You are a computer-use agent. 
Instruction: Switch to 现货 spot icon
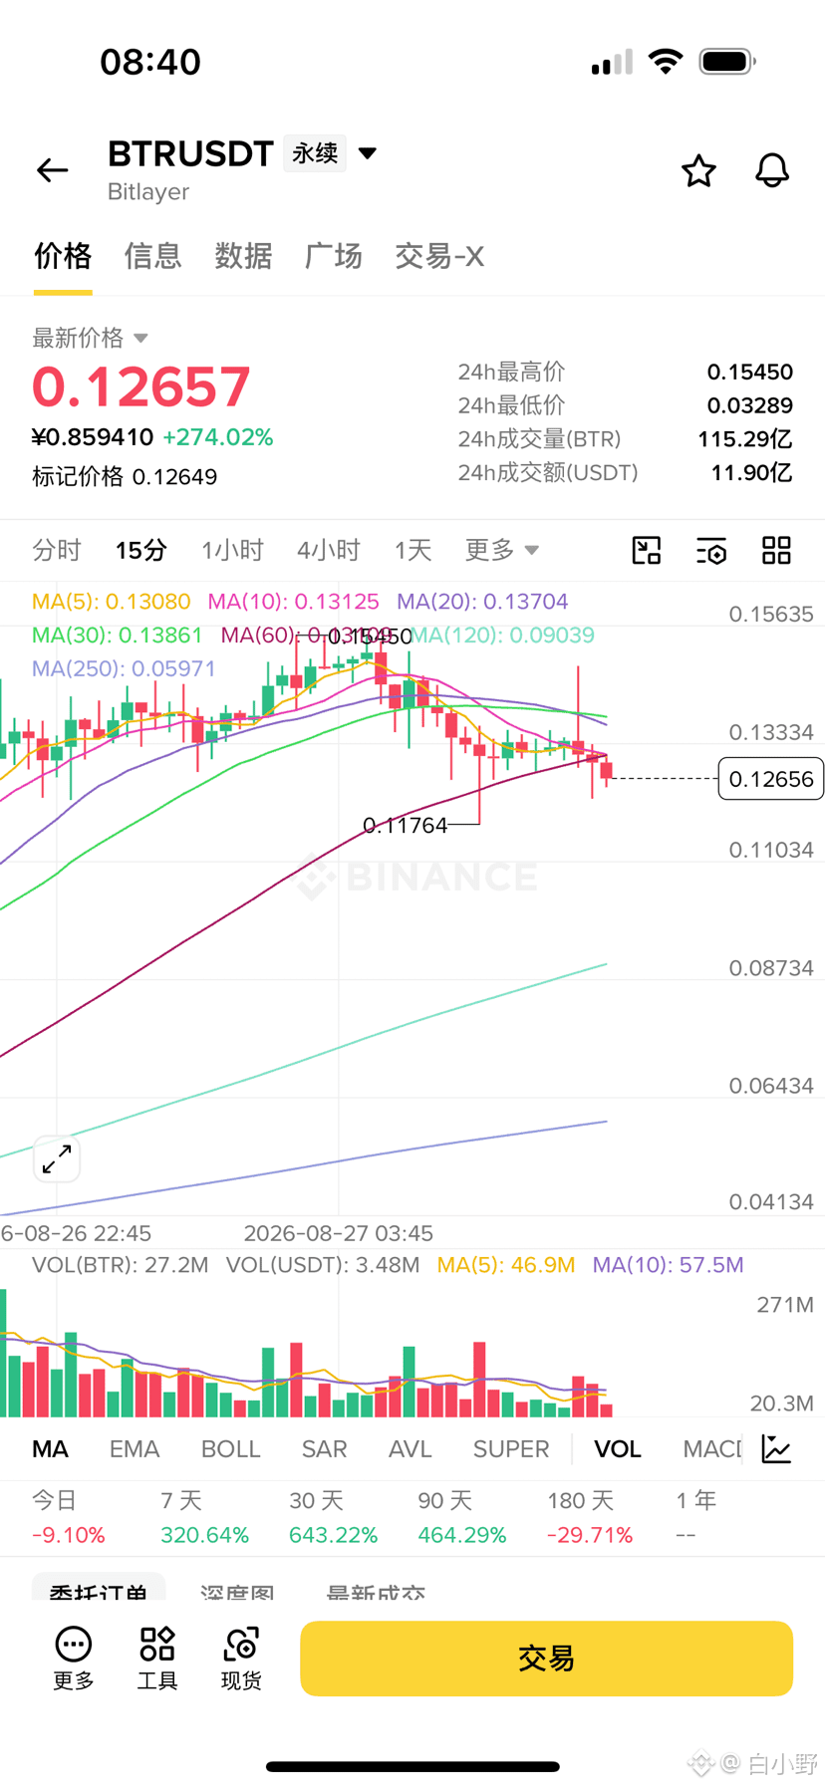click(241, 1658)
